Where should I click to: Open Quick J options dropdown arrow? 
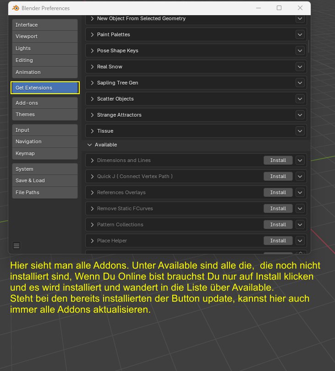pos(300,176)
